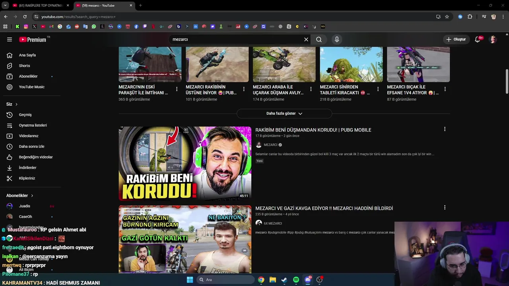Bookmark this page with star icon
Screen dimensions: 509x286
click(447, 17)
